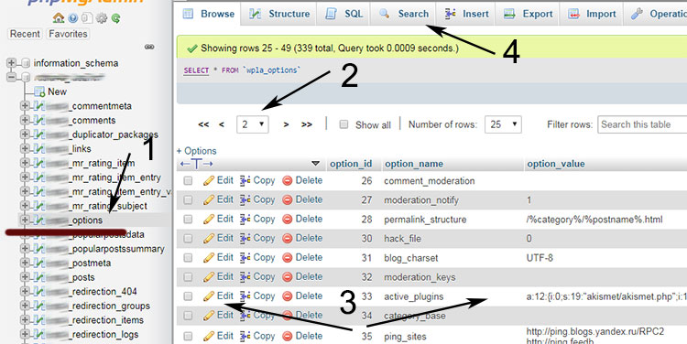Viewport: 687px width, 344px height.
Task: Click table icon next to _postmeta
Action: (x=39, y=263)
